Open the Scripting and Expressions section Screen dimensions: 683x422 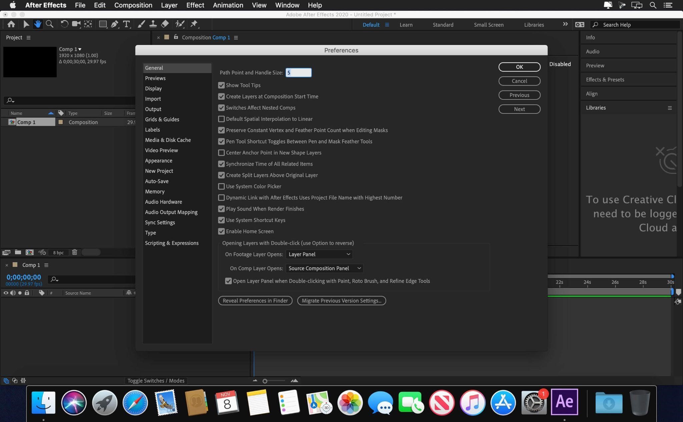pyautogui.click(x=171, y=243)
